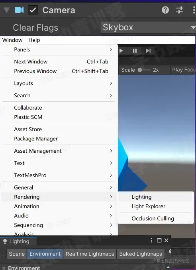Image resolution: width=196 pixels, height=270 pixels.
Task: Click the Step frame button
Action: [x=148, y=51]
